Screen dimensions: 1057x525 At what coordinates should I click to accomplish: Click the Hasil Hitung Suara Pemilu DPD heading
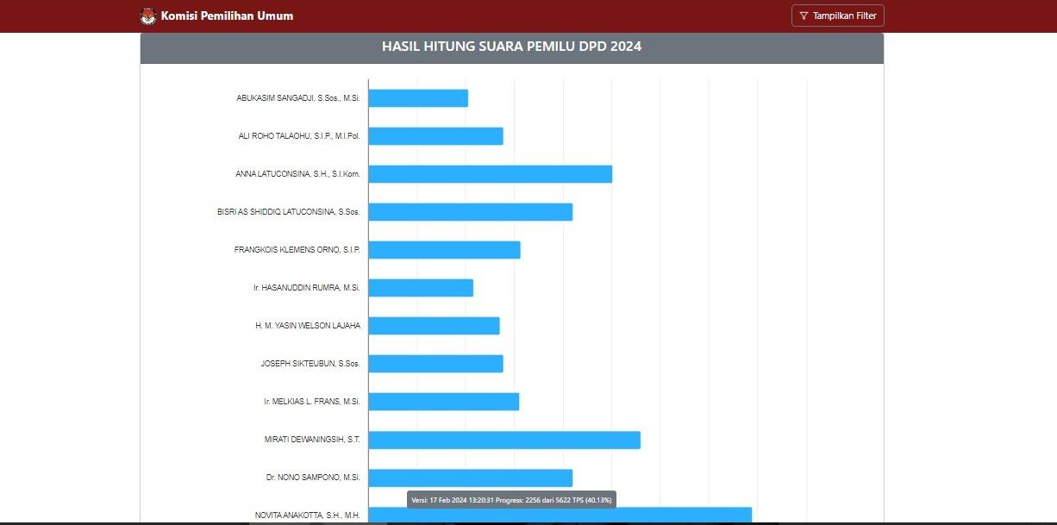click(511, 47)
